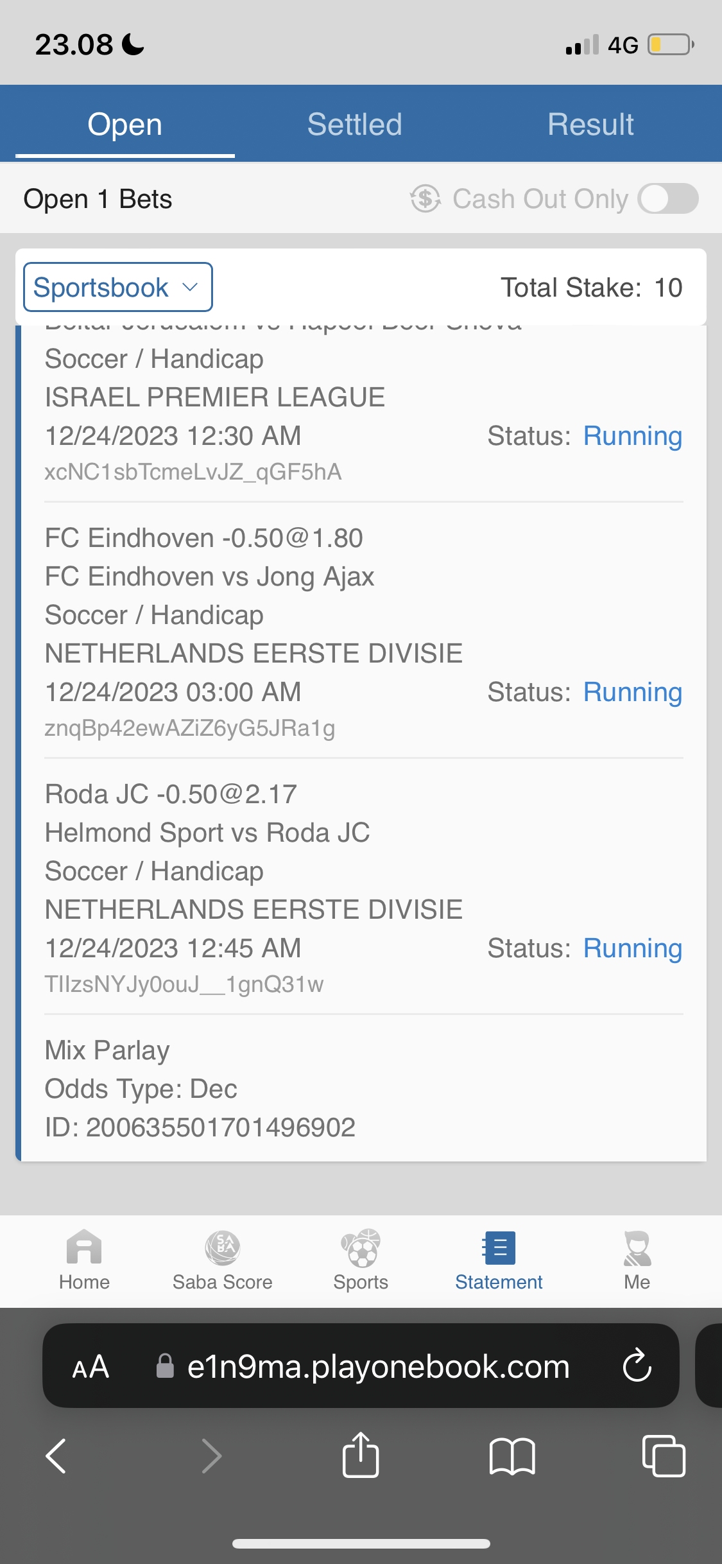Expand the Sportsbook dropdown

point(118,287)
